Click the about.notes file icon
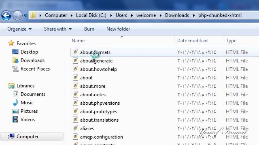 pos(75,94)
